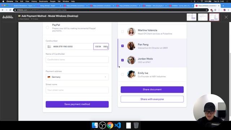231x130 pixels.
Task: Open Finder from the dock
Action: tap(95, 125)
